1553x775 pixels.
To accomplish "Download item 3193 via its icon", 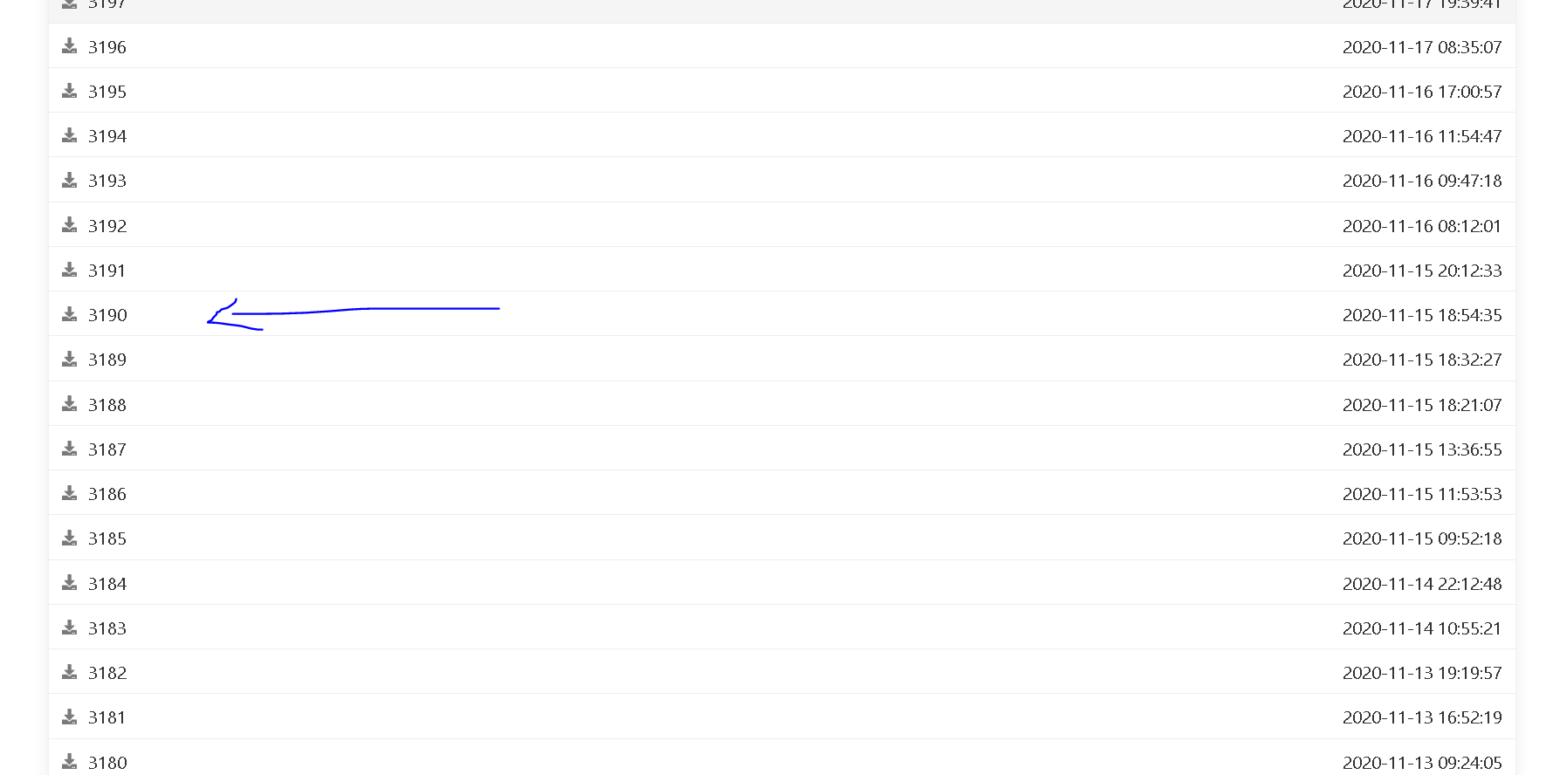I will [70, 180].
